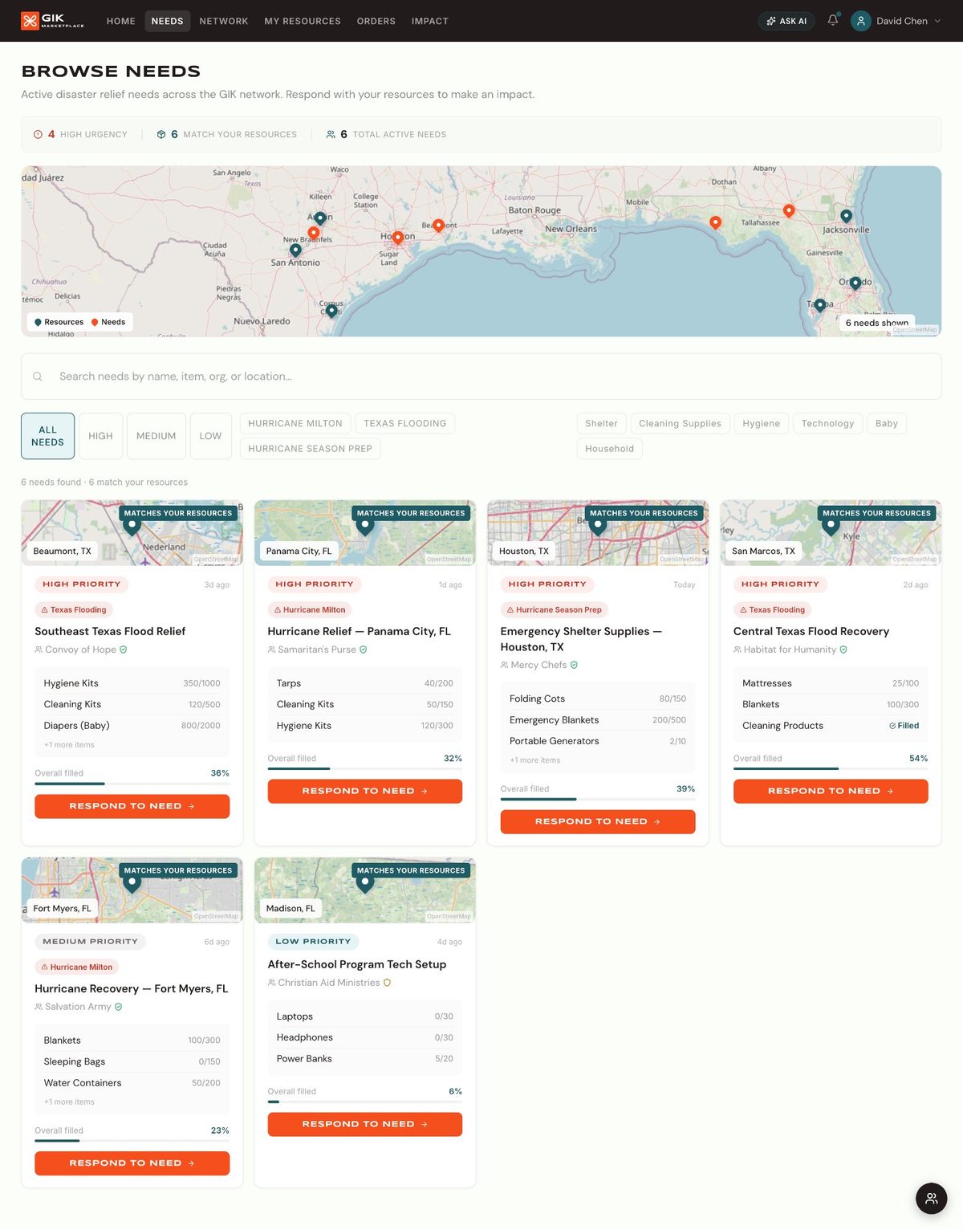This screenshot has width=963, height=1230.
Task: Switch to the NETWORK tab
Action: (x=223, y=21)
